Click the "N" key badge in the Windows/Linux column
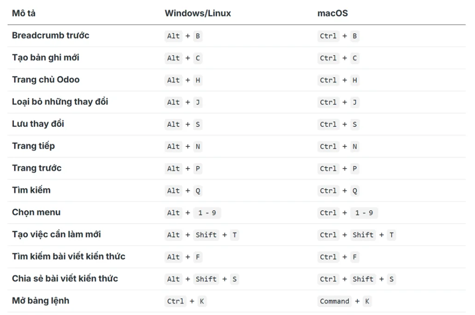The image size is (475, 315). pyautogui.click(x=198, y=146)
